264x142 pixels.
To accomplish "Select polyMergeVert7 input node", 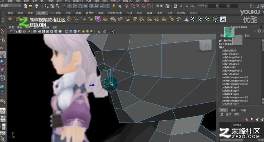I will pos(232,57).
